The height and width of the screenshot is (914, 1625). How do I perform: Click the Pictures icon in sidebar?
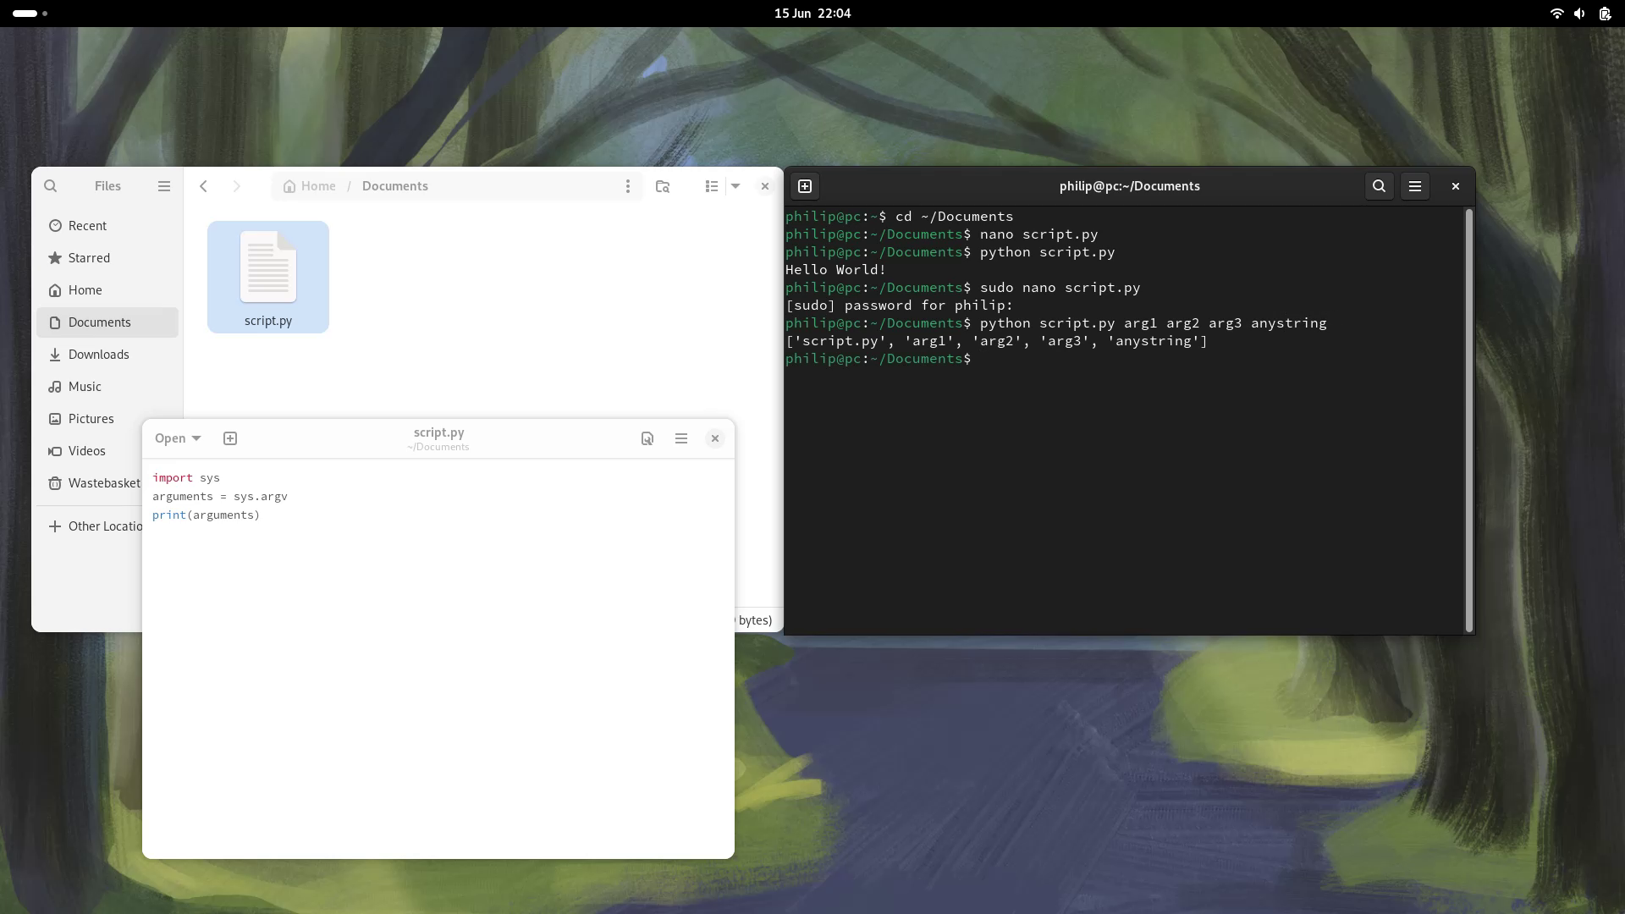pyautogui.click(x=55, y=419)
